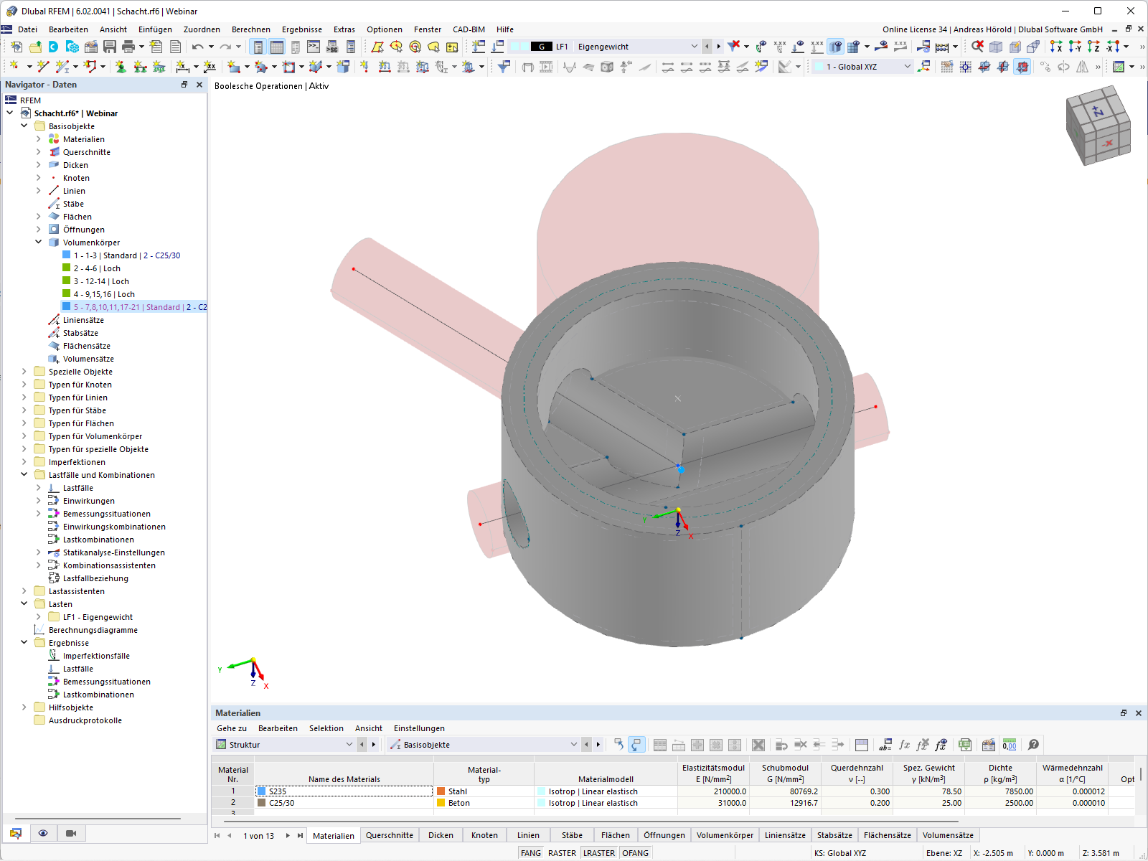Click the blue S235 material color swatch
Image resolution: width=1148 pixels, height=861 pixels.
pos(262,791)
